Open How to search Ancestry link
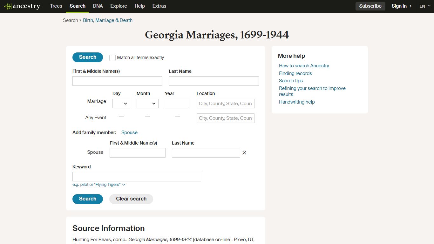The image size is (434, 244). point(304,66)
